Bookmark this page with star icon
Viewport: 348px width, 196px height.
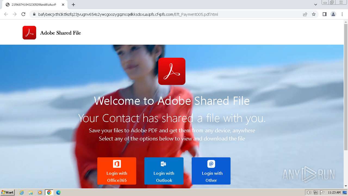[x=314, y=14]
